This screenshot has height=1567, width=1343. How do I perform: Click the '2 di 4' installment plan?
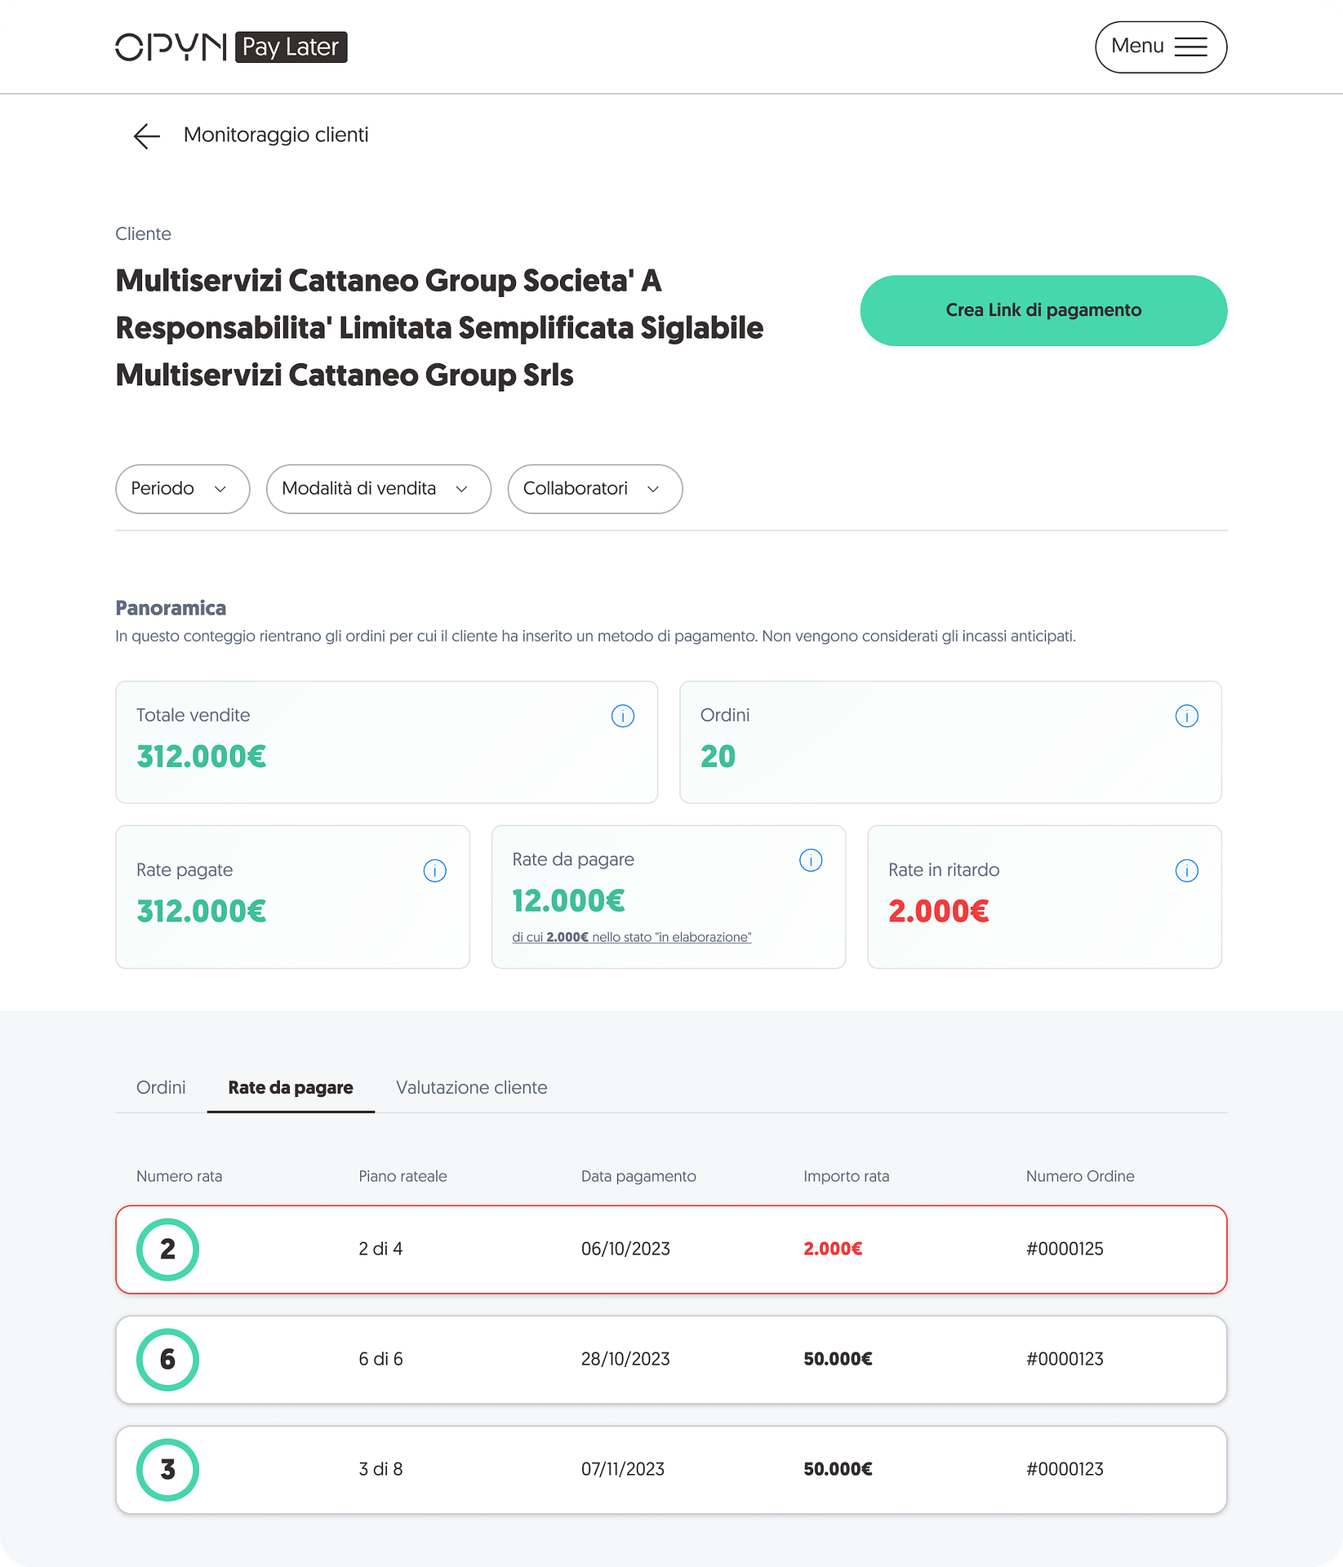pos(380,1249)
